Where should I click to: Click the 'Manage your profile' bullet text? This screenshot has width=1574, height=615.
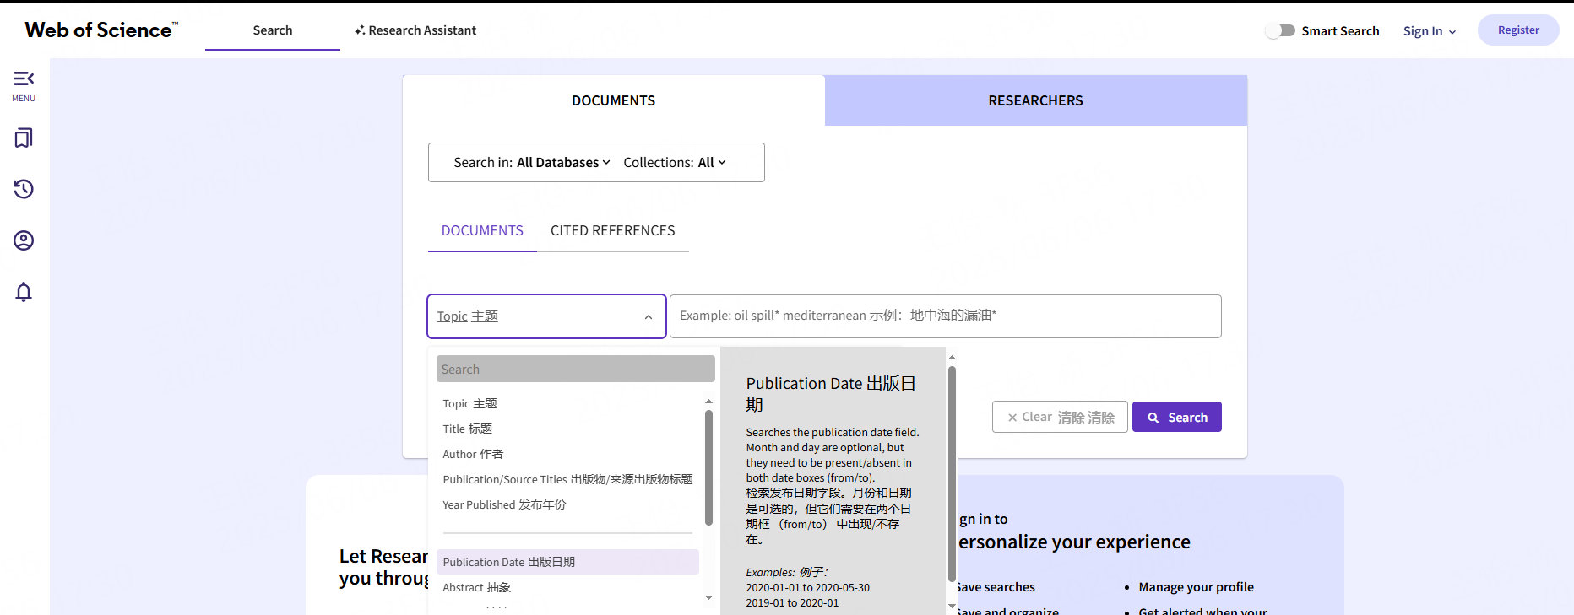click(1196, 587)
